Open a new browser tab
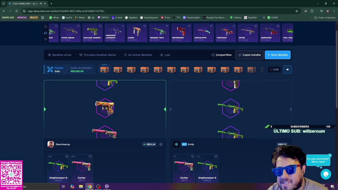Screen dimensions: 338x190 51,3
